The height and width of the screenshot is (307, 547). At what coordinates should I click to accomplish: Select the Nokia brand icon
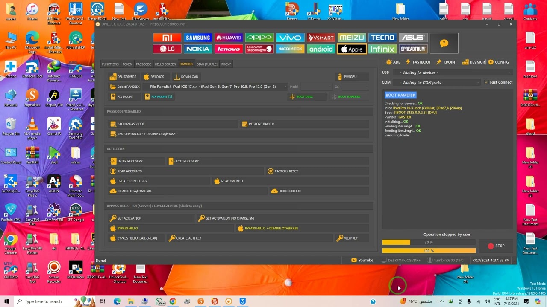(197, 49)
